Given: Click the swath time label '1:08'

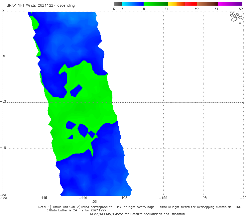Looking at the screenshot, I should [x=93, y=202].
